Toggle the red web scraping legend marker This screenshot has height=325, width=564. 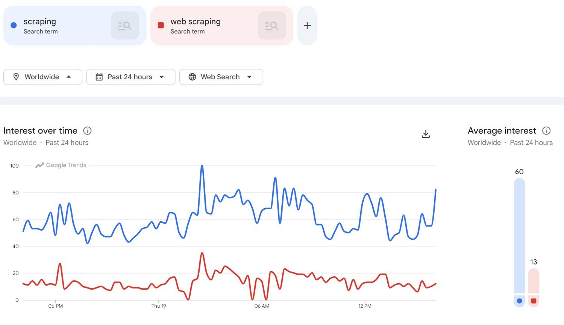pos(534,301)
